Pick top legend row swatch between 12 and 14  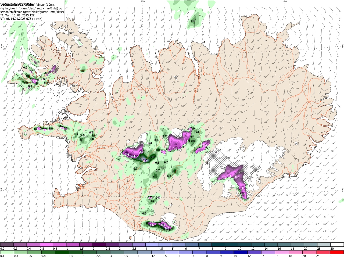tap(258, 245)
